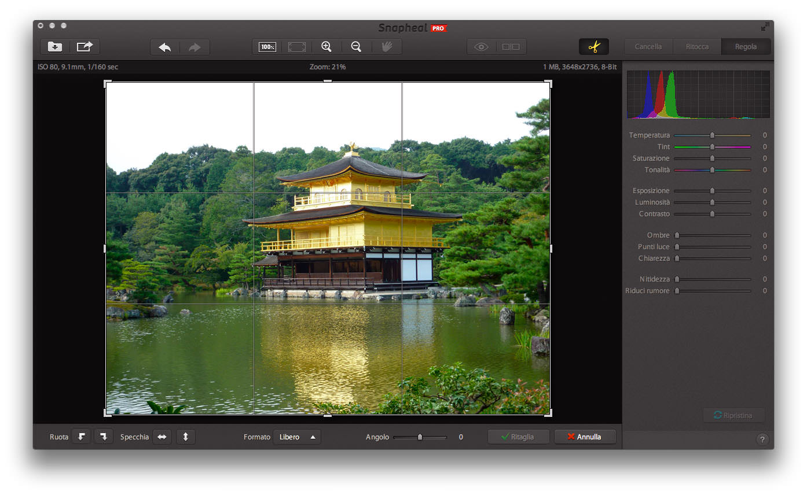The height and width of the screenshot is (495, 807).
Task: Open the Formato Libero dropdown
Action: coord(296,437)
